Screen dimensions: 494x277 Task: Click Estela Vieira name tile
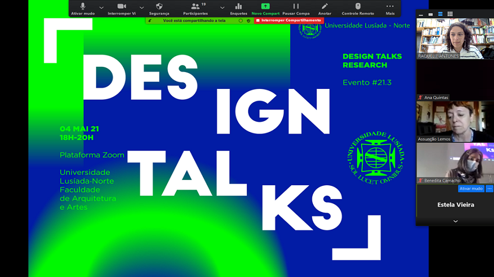click(456, 205)
